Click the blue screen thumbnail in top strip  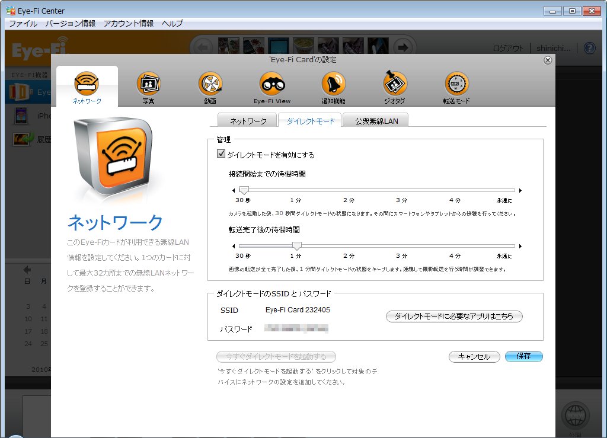point(279,46)
